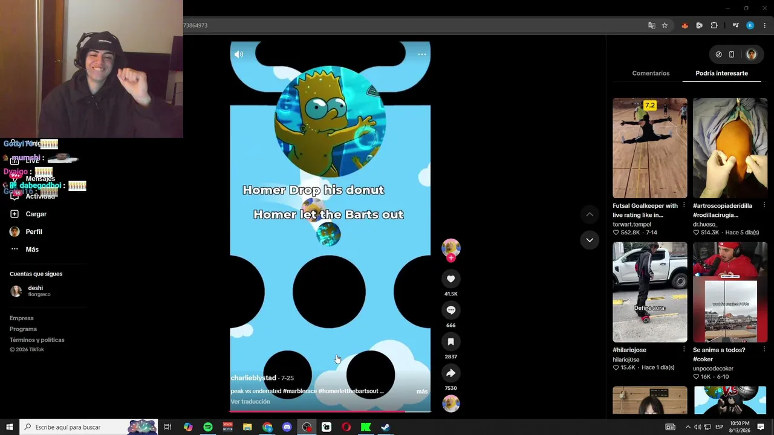Open the browser profile B avatar
Image resolution: width=774 pixels, height=435 pixels.
coord(750,25)
